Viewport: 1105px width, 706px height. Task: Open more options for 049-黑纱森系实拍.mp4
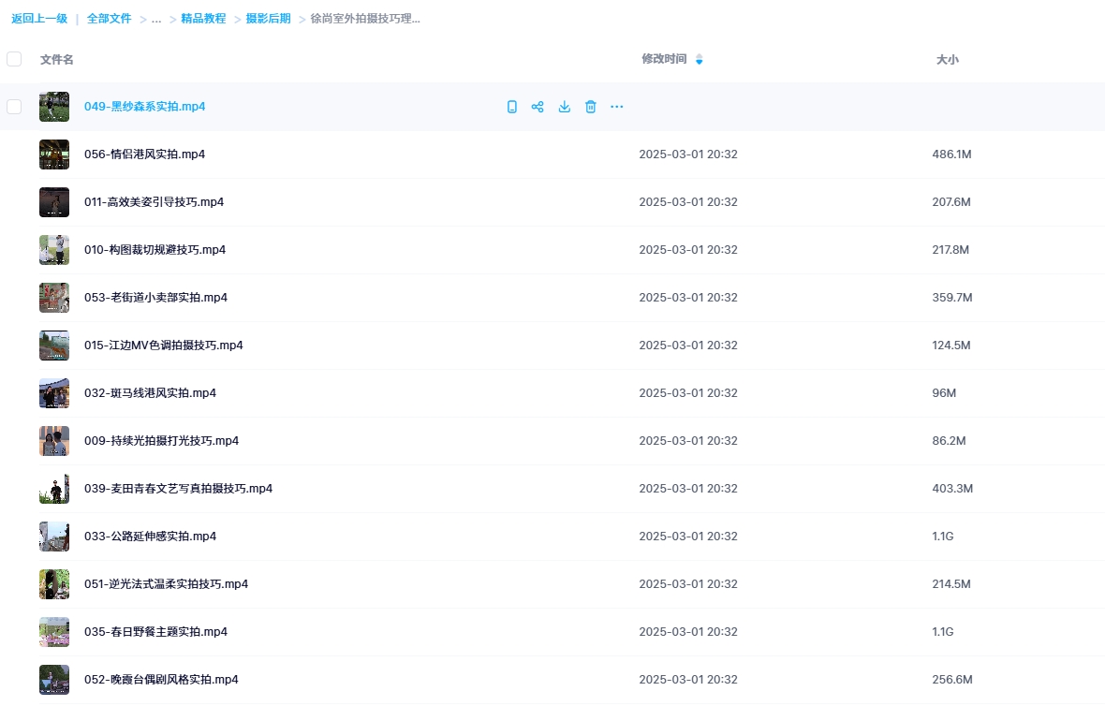tap(616, 107)
